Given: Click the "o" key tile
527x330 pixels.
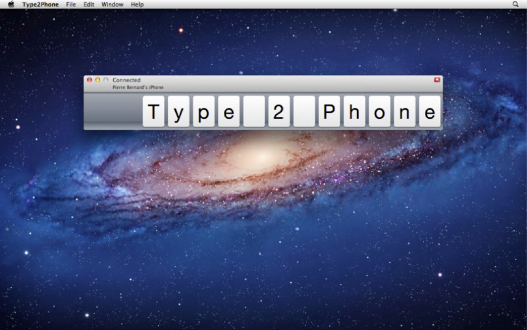Looking at the screenshot, I should pyautogui.click(x=379, y=111).
